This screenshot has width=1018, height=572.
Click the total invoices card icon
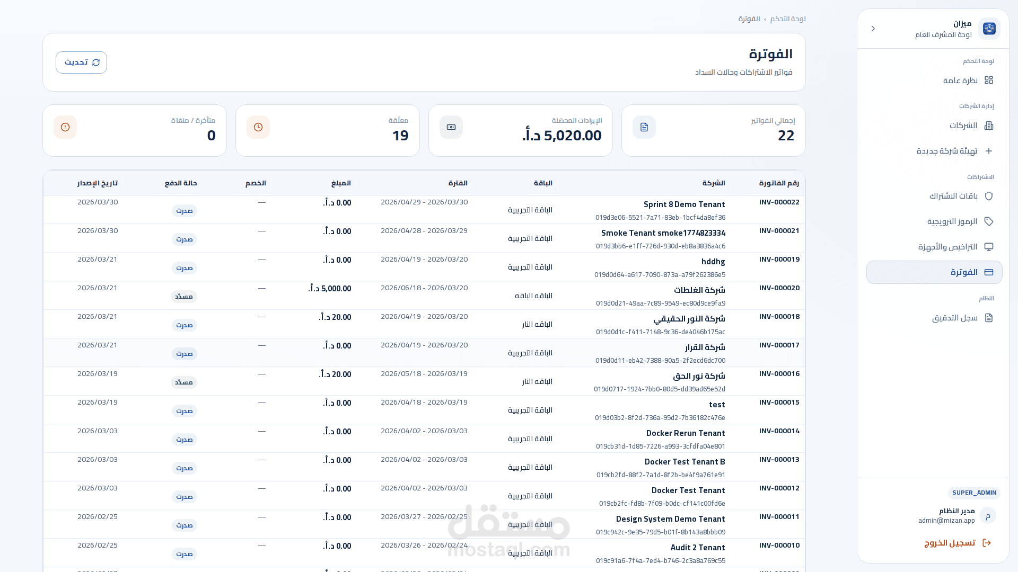click(x=644, y=127)
